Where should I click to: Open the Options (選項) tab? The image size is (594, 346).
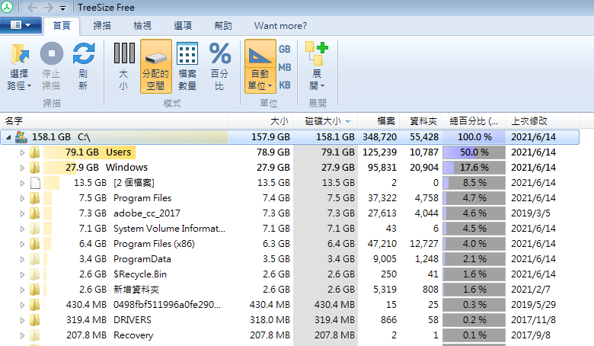click(183, 26)
